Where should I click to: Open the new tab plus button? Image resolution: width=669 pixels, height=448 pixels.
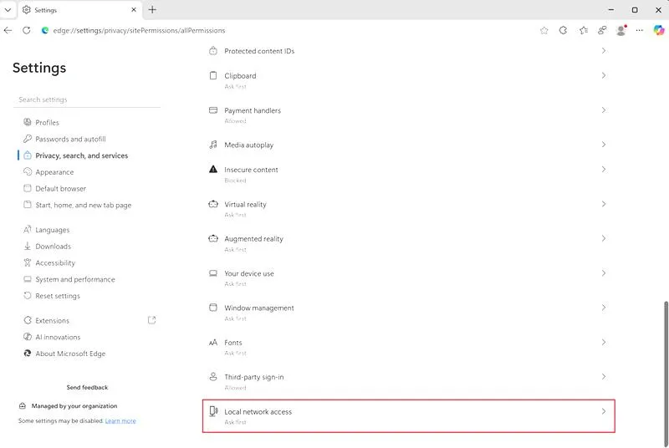click(152, 10)
